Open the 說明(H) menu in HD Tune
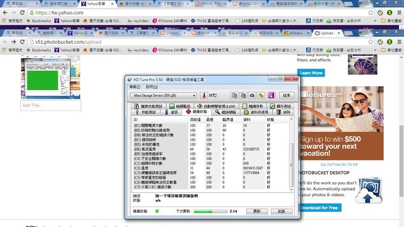The width and height of the screenshot is (404, 227). click(151, 87)
